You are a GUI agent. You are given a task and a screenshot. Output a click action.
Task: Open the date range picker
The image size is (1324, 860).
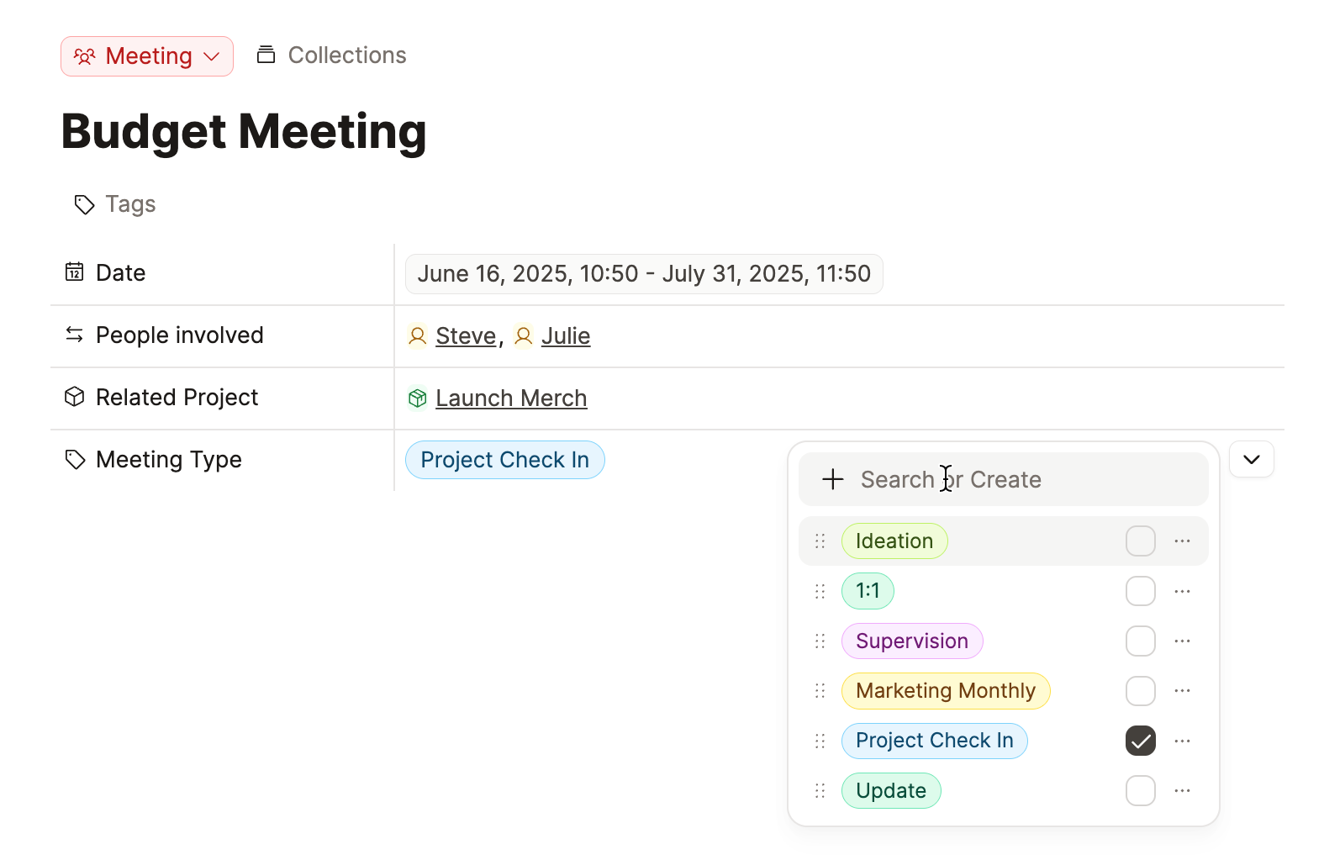pyautogui.click(x=643, y=274)
